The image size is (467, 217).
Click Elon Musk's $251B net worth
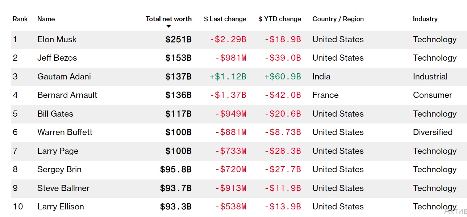click(x=178, y=39)
